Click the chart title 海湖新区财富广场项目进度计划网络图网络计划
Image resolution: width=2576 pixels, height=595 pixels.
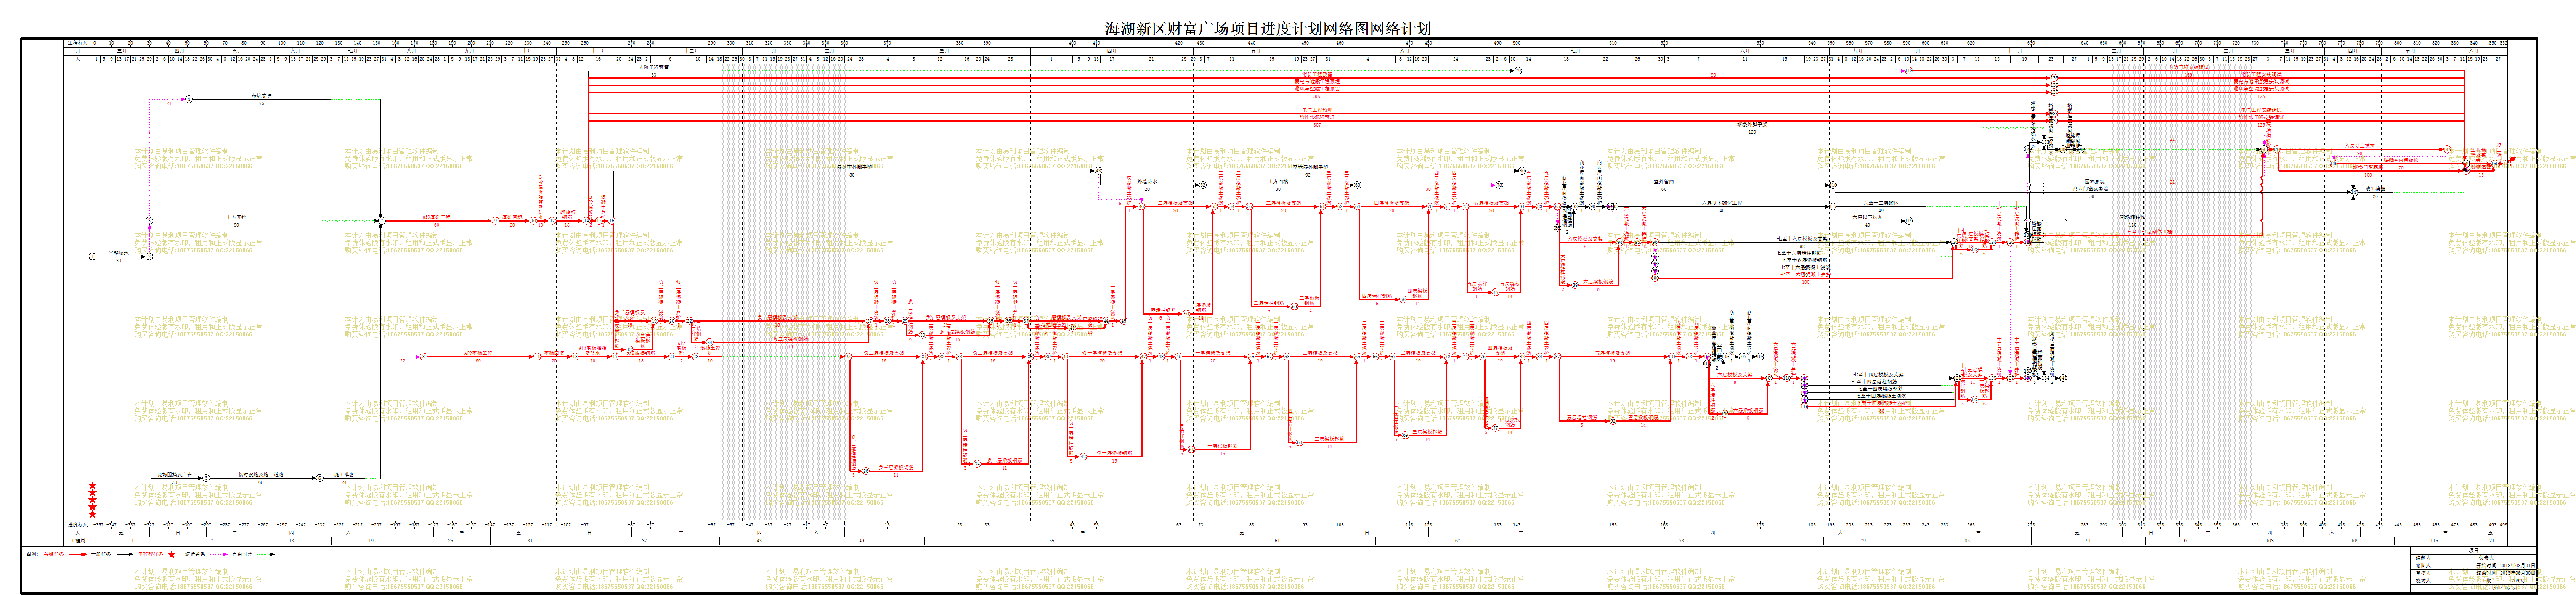(1267, 28)
